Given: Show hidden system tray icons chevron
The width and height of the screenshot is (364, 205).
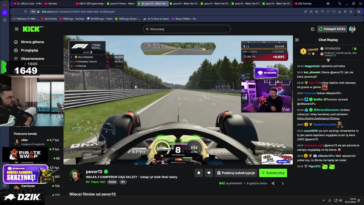Looking at the screenshot, I should [324, 200].
